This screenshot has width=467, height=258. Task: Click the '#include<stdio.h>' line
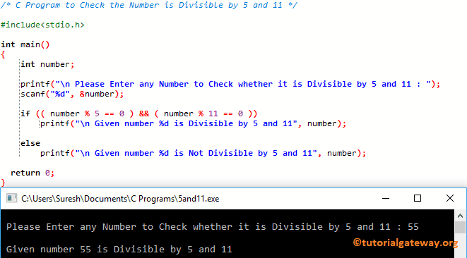coord(42,25)
